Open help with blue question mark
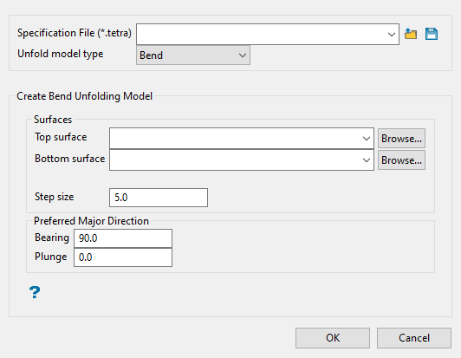Viewport: 461px width, 358px height. tap(35, 292)
